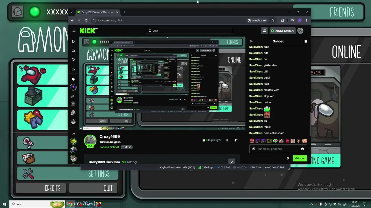Open the Croxy1669 channel name
Viewport: 371px width, 208px height.
click(x=110, y=137)
